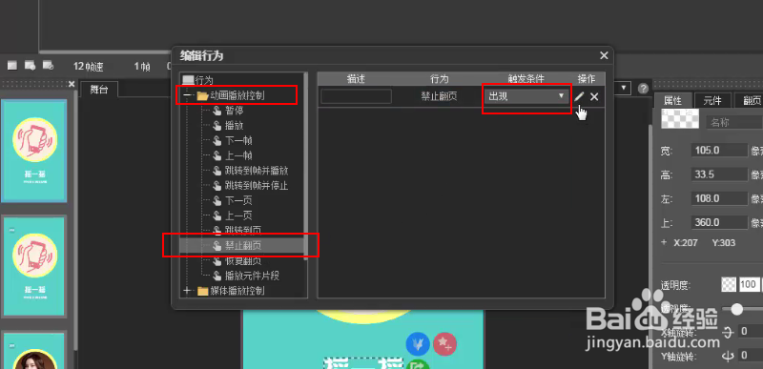Choose the 跳转到页 behavior

pos(243,230)
